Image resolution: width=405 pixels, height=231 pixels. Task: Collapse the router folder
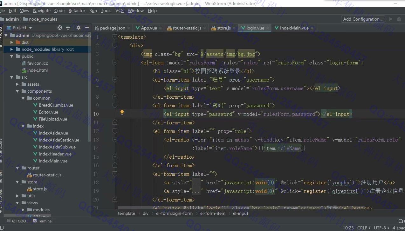(17, 168)
